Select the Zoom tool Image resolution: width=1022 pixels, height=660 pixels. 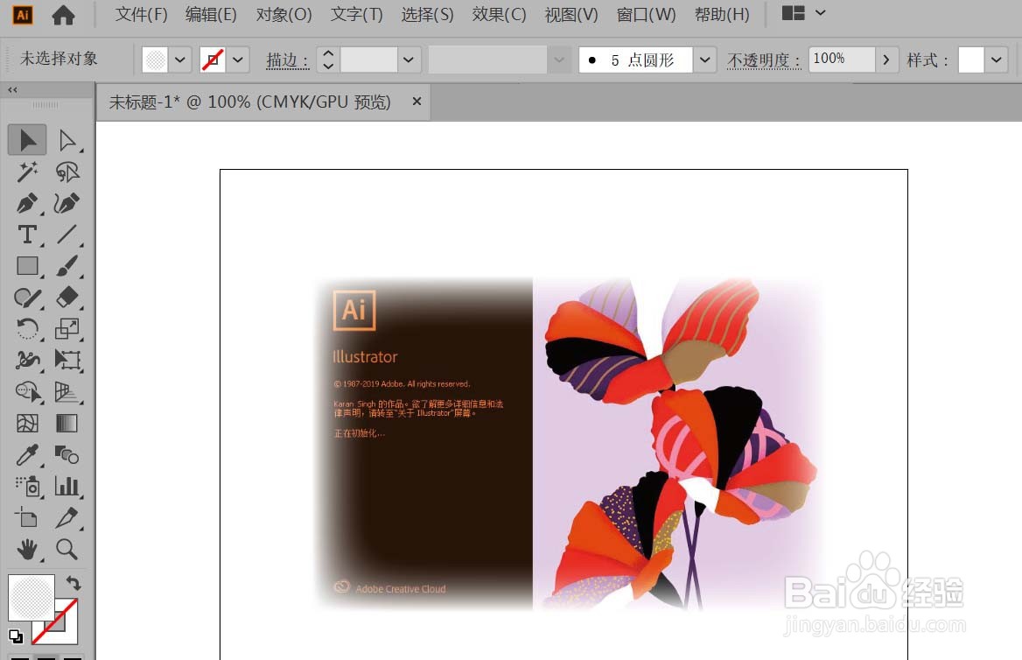pos(66,549)
